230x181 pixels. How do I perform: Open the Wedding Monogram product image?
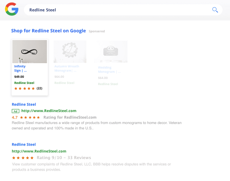coord(111,52)
